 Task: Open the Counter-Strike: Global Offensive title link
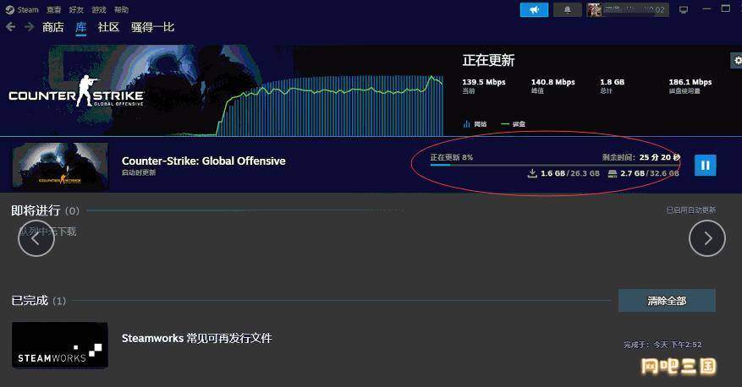point(204,161)
